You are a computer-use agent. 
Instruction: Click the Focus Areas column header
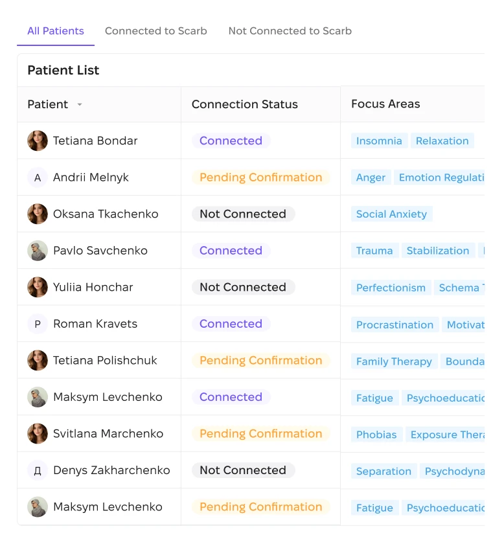[385, 104]
